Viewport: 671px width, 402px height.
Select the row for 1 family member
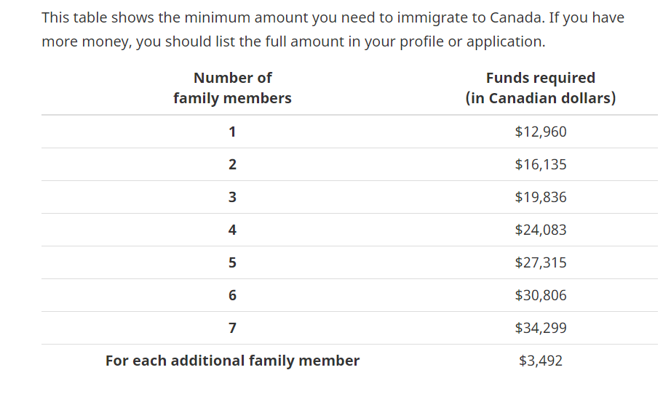click(x=232, y=132)
